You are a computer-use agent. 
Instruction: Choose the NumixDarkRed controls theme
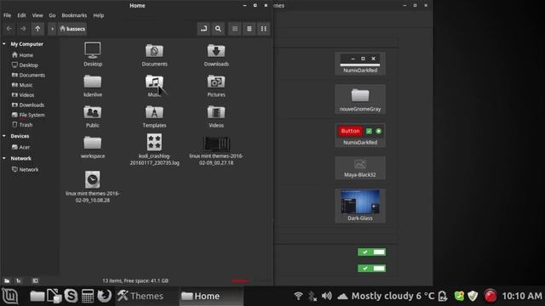[x=360, y=135]
